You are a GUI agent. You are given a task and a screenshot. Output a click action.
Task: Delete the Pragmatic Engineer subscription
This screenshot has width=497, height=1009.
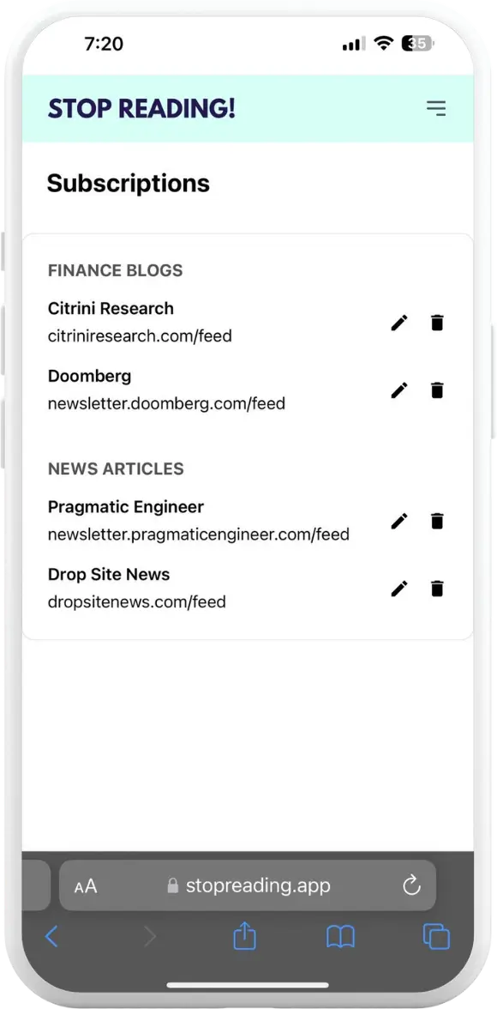(x=437, y=521)
